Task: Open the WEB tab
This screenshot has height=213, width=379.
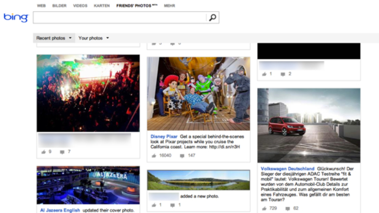Action: point(41,5)
